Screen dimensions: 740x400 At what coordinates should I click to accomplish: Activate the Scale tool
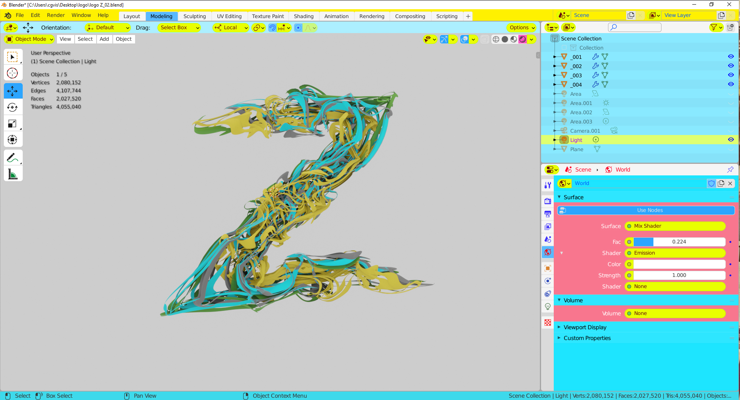click(x=12, y=123)
